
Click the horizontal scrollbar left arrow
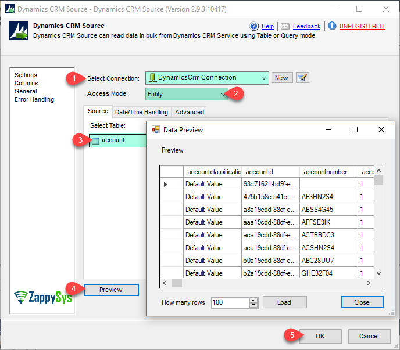click(165, 283)
